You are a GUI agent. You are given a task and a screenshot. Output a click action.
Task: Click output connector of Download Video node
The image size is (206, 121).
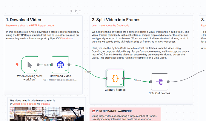tap(69, 65)
